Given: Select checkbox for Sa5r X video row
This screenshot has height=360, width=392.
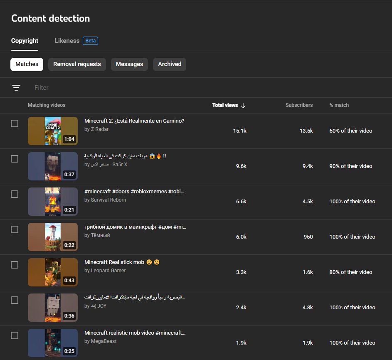Looking at the screenshot, I should click(15, 159).
